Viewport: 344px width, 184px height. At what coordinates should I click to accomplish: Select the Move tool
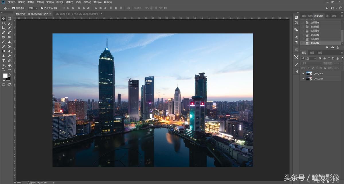pos(3,19)
